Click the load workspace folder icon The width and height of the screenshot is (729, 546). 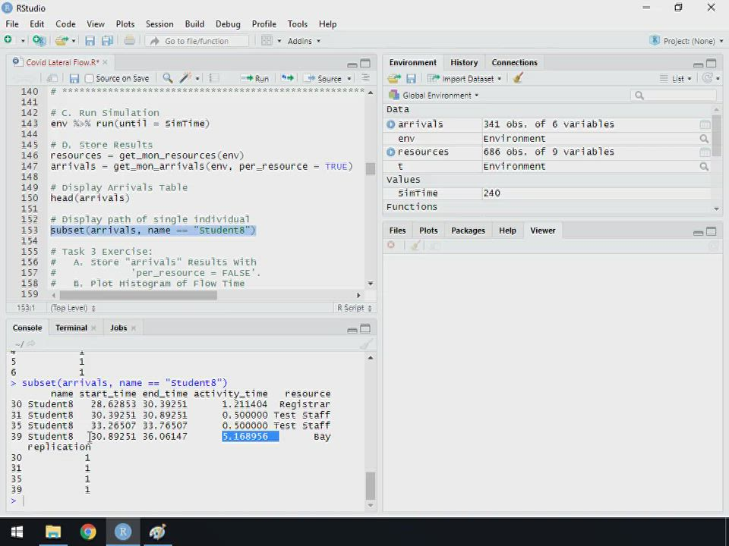393,78
